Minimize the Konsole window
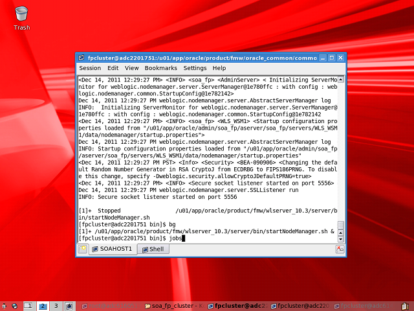Viewport: 414px width, 311px height. 322,58
